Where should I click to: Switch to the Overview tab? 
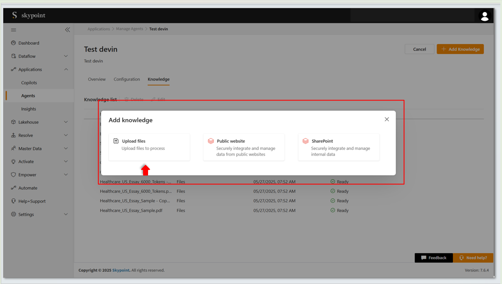point(96,79)
